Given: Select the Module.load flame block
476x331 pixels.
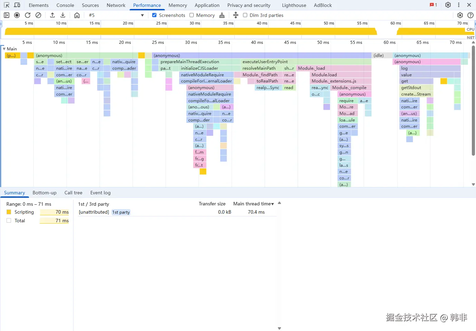Looking at the screenshot, I should click(x=341, y=75).
